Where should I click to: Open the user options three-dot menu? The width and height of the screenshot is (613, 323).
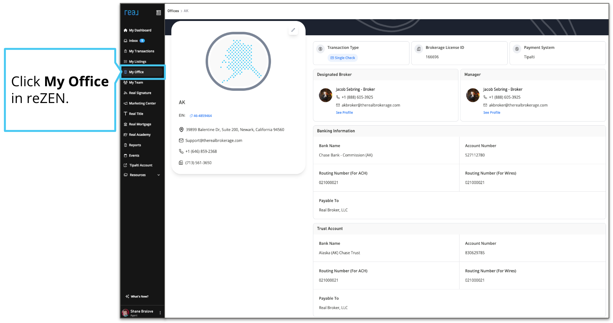coord(160,313)
